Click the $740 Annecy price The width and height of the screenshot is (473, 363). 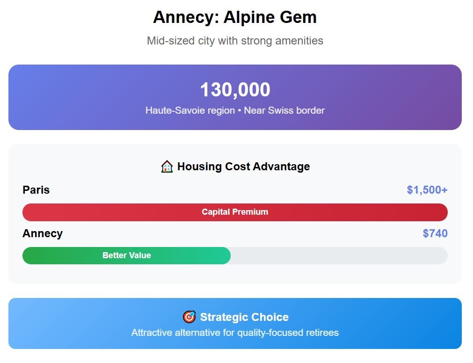pos(435,233)
